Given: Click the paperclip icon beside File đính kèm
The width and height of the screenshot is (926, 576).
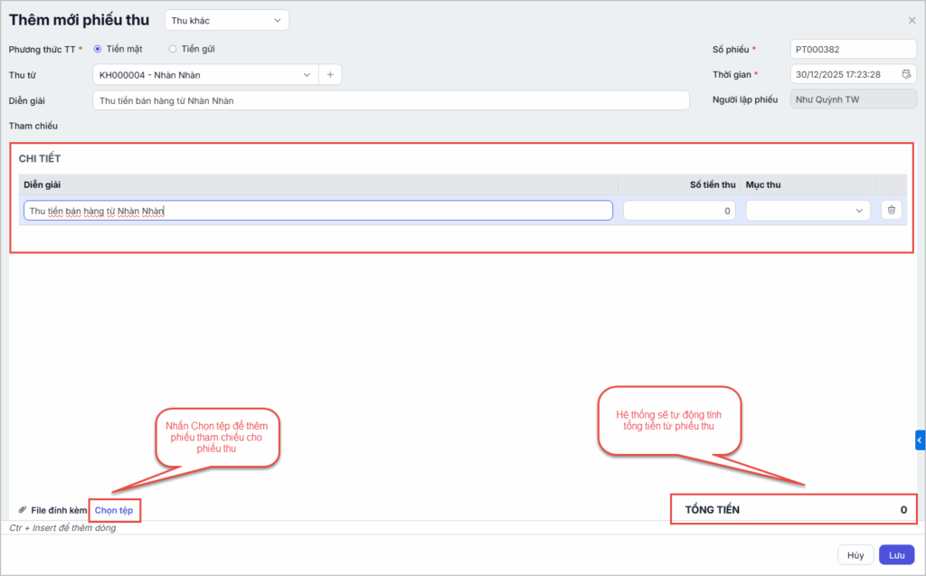Looking at the screenshot, I should coord(23,510).
